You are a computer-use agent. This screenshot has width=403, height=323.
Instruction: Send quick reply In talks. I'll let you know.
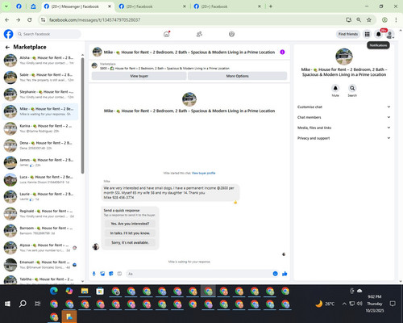130,233
